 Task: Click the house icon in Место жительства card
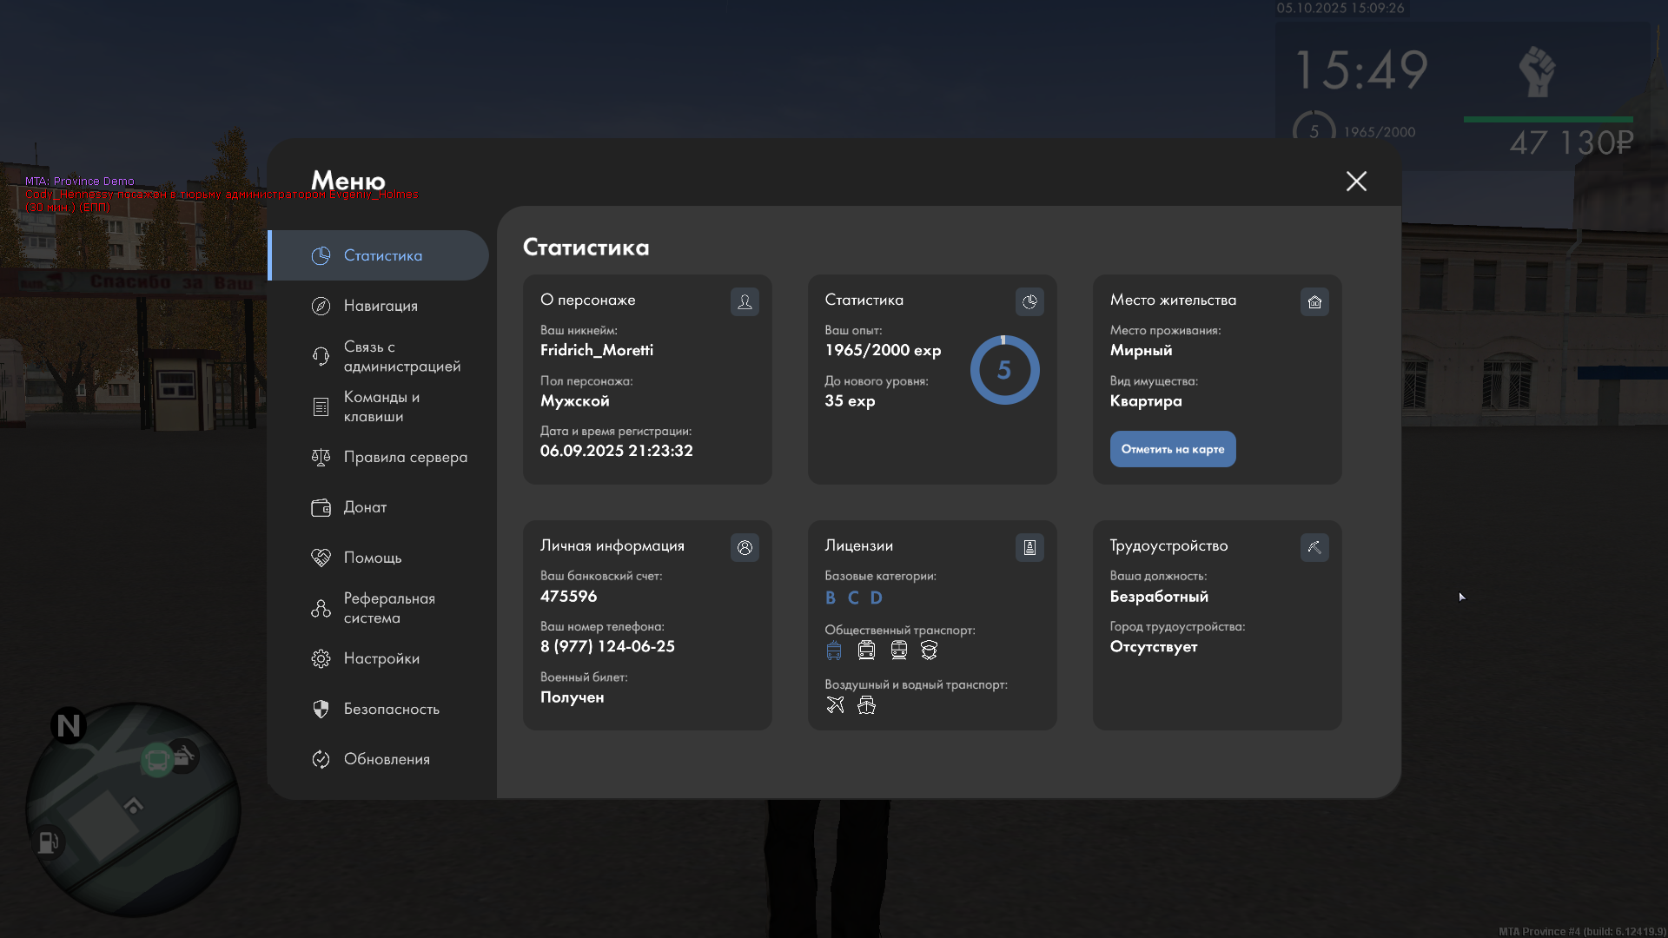[1314, 302]
